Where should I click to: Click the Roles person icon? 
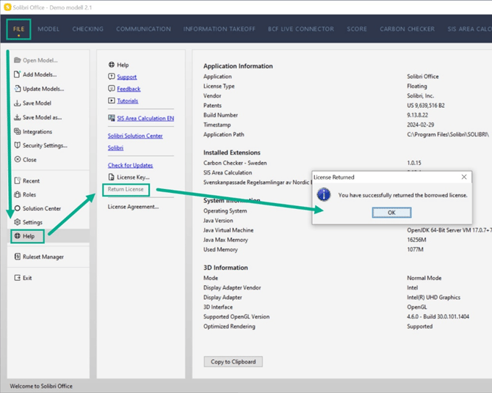click(17, 194)
